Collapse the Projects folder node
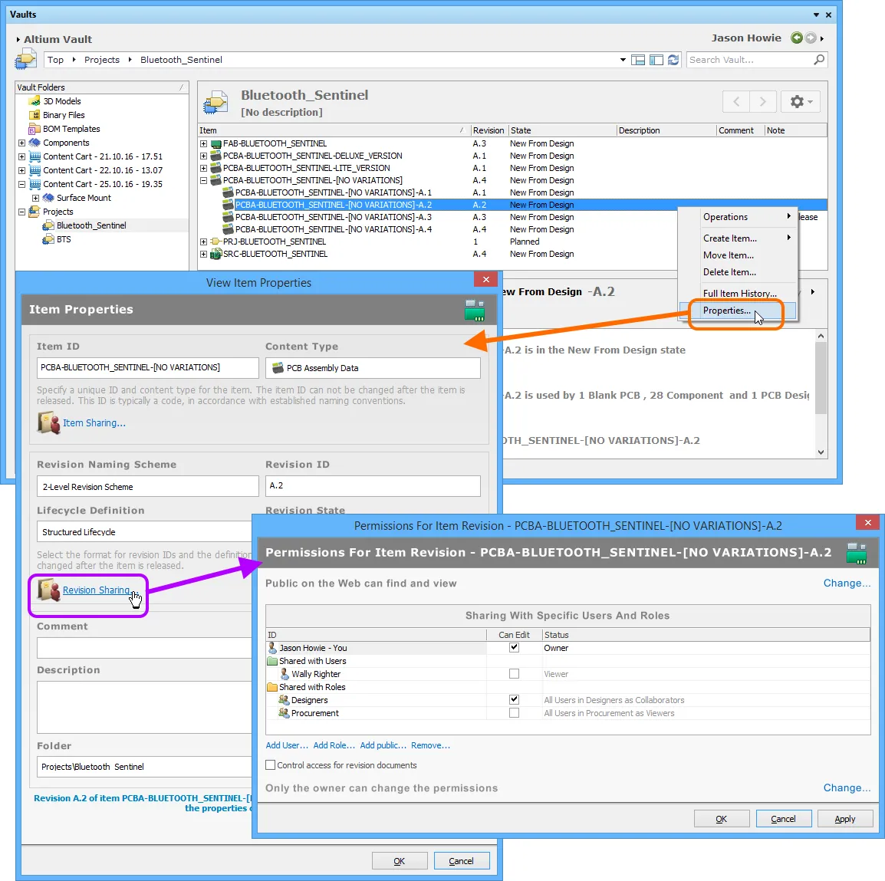This screenshot has width=885, height=881. coord(21,212)
